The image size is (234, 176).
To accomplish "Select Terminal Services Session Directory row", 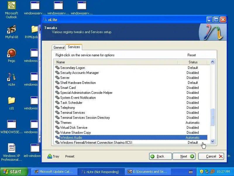I will (x=130, y=118).
